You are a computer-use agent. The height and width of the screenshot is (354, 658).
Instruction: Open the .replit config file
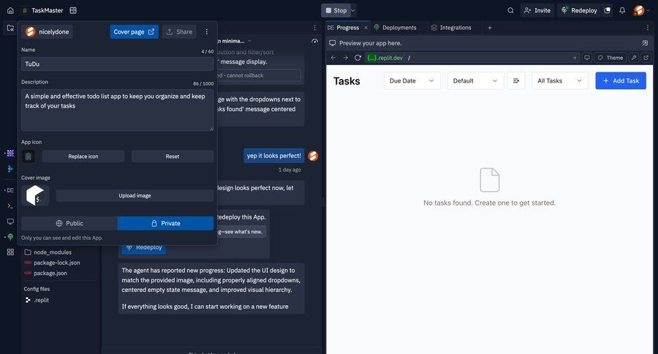click(x=37, y=300)
